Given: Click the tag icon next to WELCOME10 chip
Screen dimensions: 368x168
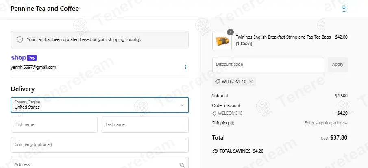Looking at the screenshot, I should tap(218, 81).
